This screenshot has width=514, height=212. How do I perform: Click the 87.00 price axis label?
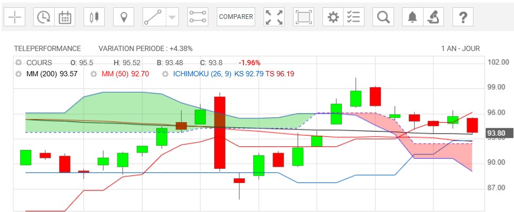point(495,188)
